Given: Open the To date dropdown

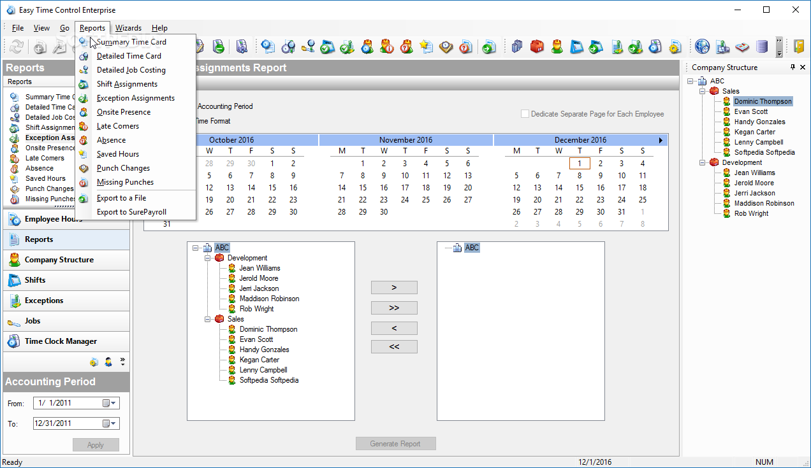Looking at the screenshot, I should point(110,423).
